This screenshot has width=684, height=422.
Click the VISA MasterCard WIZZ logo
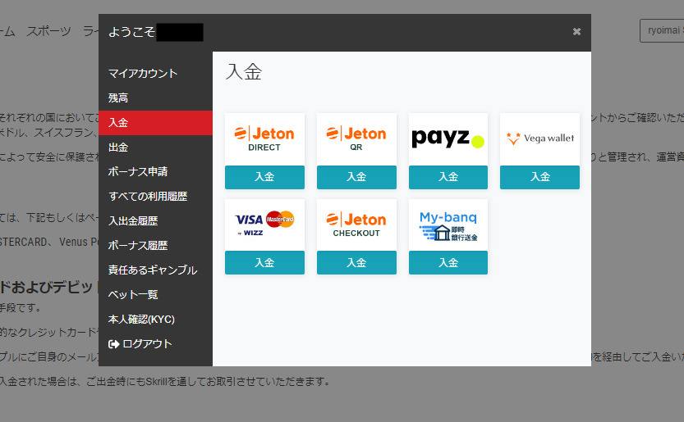(x=264, y=224)
